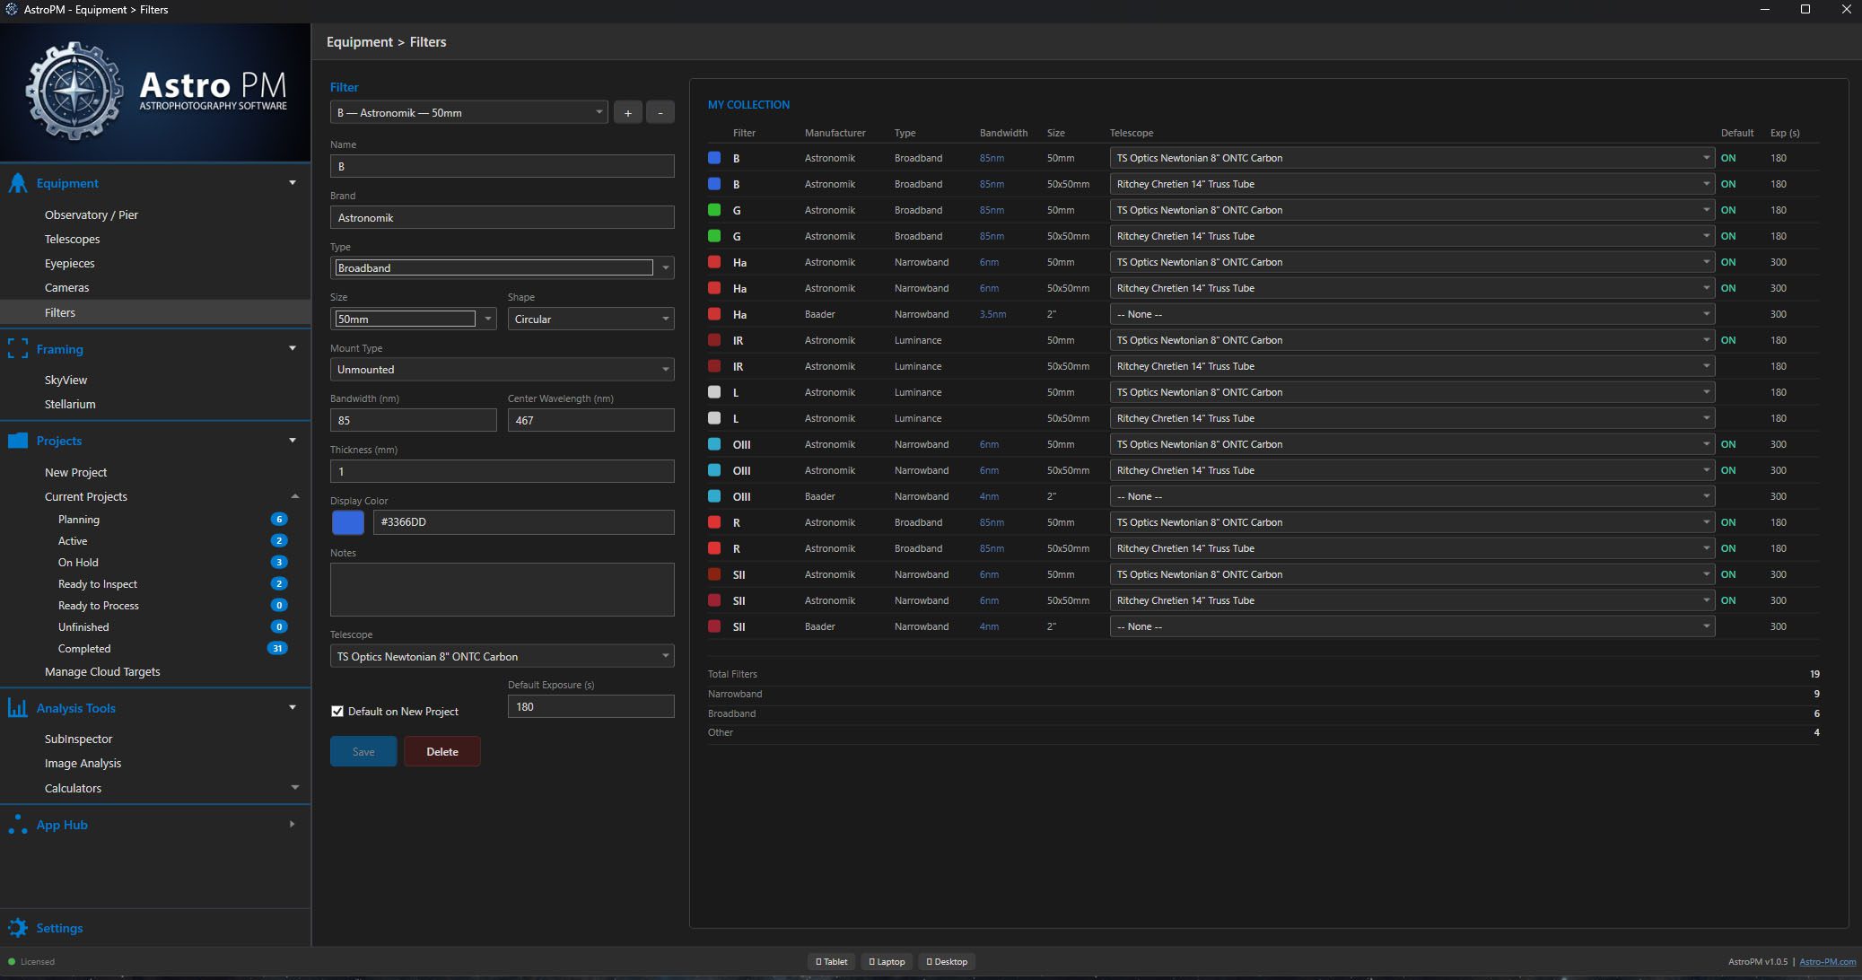Image resolution: width=1862 pixels, height=980 pixels.
Task: Switch to Desktop layout at bottom
Action: point(948,961)
